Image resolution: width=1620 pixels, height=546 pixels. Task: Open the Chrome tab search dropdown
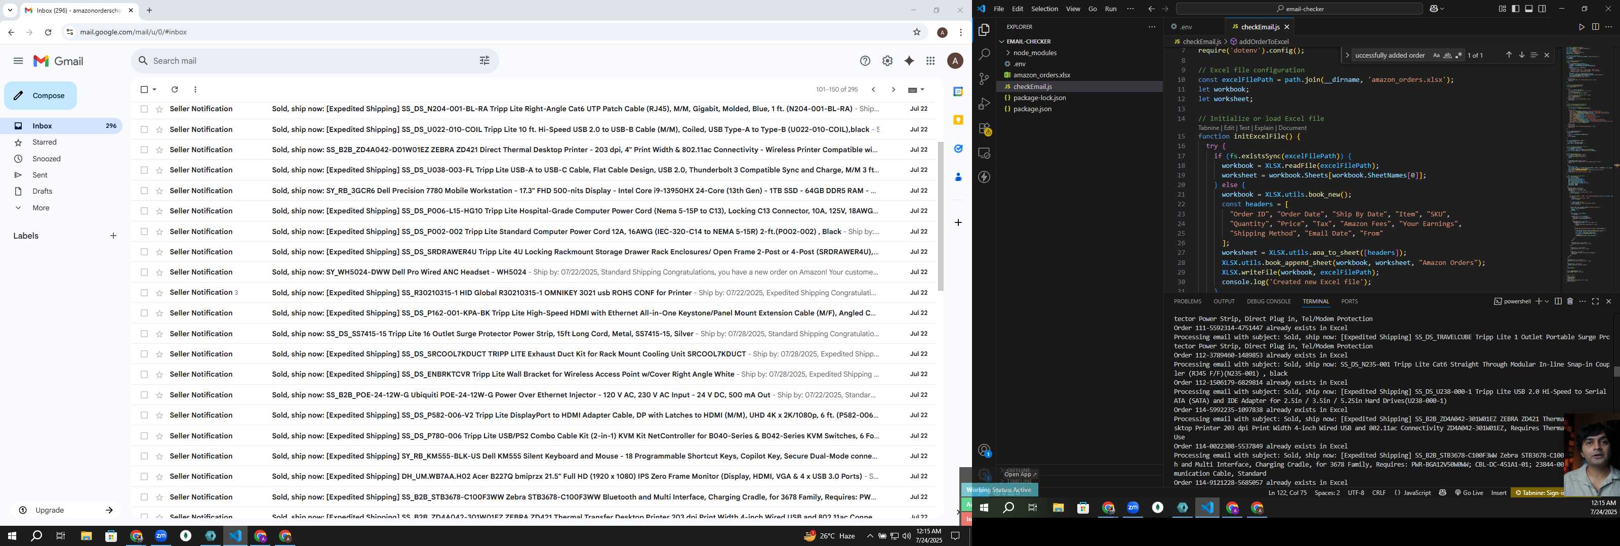point(10,10)
